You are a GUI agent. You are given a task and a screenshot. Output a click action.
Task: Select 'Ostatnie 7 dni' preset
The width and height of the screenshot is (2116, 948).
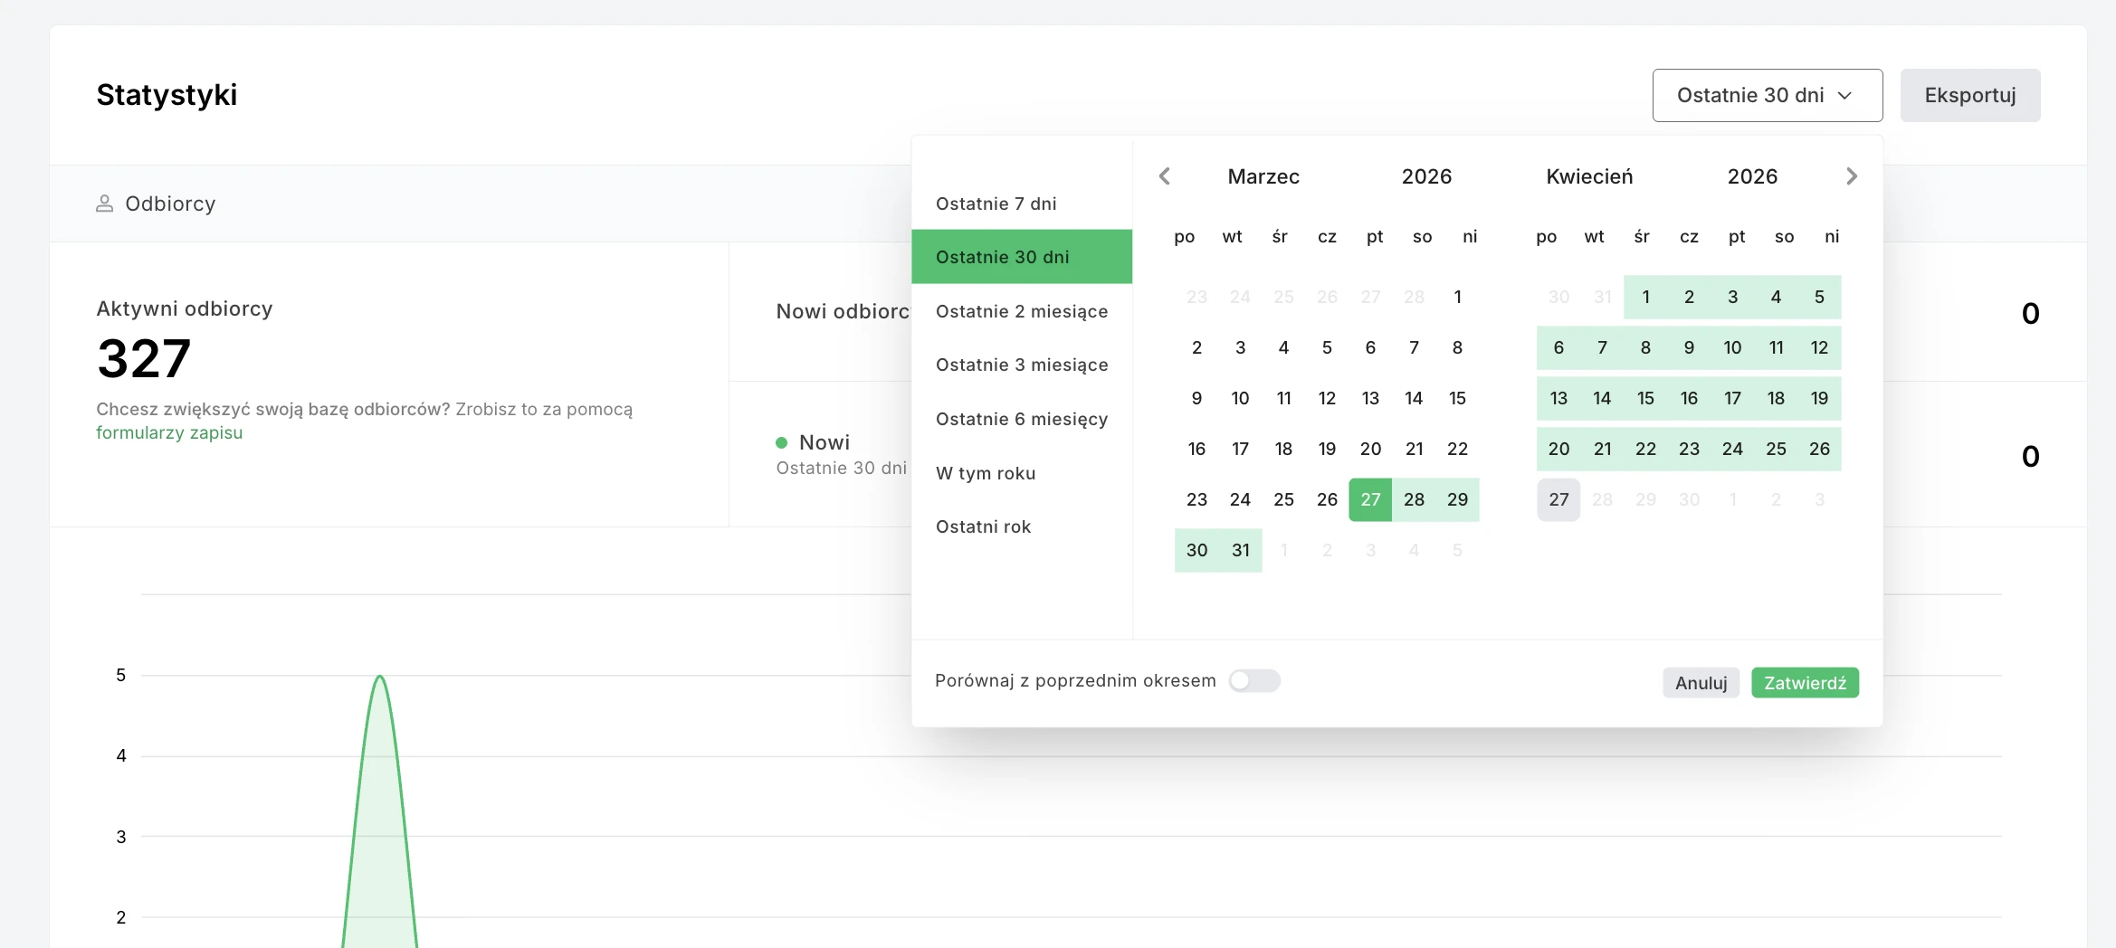pyautogui.click(x=996, y=204)
